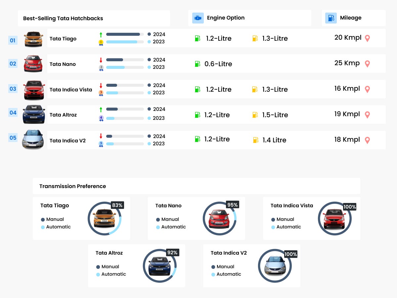Click the 83% donut chart for Tata Tiago

[x=105, y=219]
